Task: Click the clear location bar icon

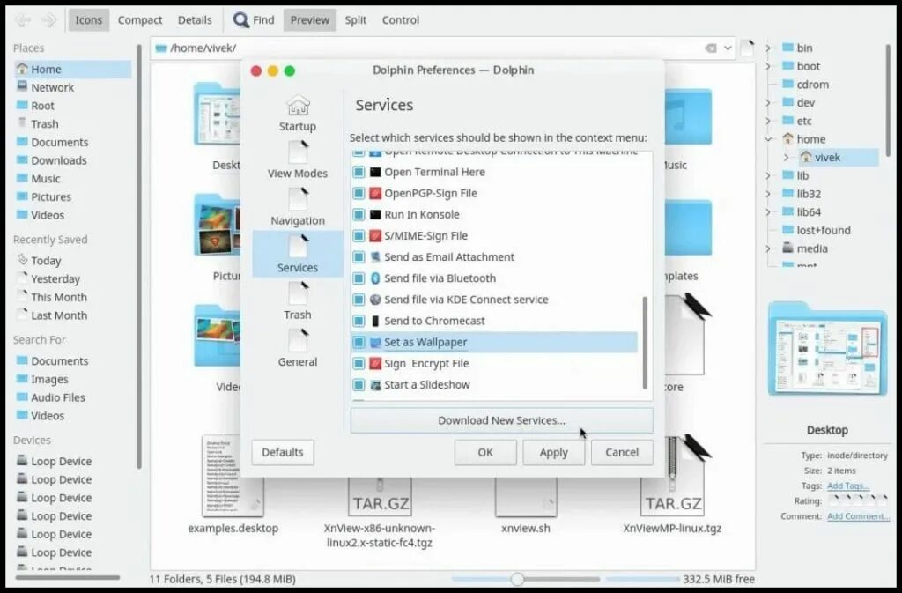Action: click(711, 48)
